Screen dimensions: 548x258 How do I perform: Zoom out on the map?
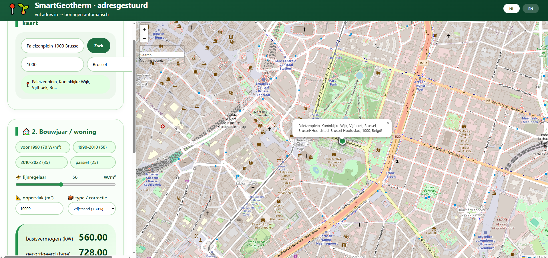point(144,38)
